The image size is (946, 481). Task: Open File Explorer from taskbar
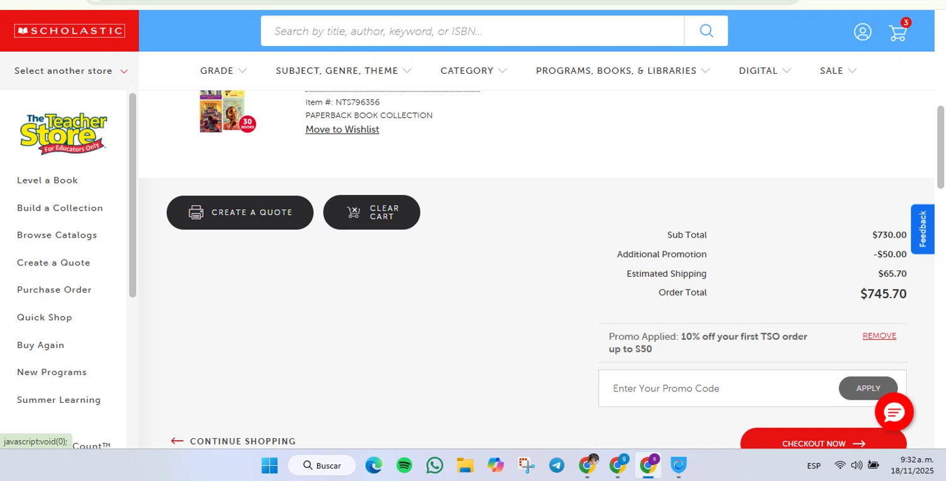pos(465,465)
